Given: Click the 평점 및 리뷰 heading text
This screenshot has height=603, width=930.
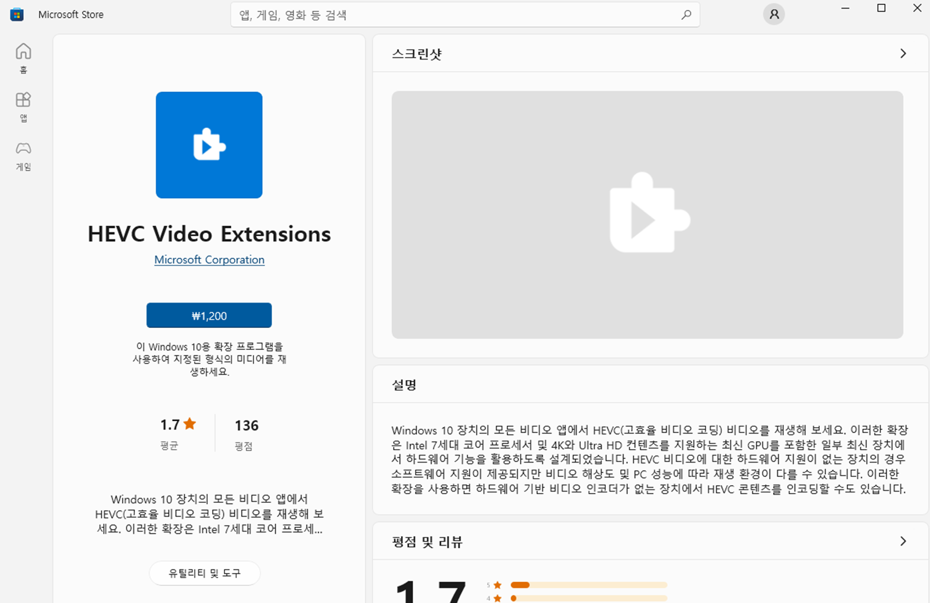Looking at the screenshot, I should pos(427,542).
